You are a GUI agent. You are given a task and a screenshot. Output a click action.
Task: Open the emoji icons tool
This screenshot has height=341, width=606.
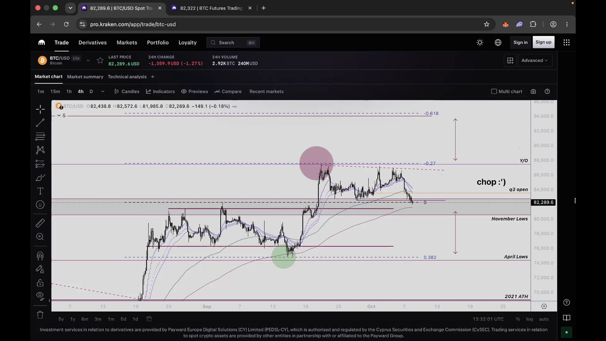(40, 205)
